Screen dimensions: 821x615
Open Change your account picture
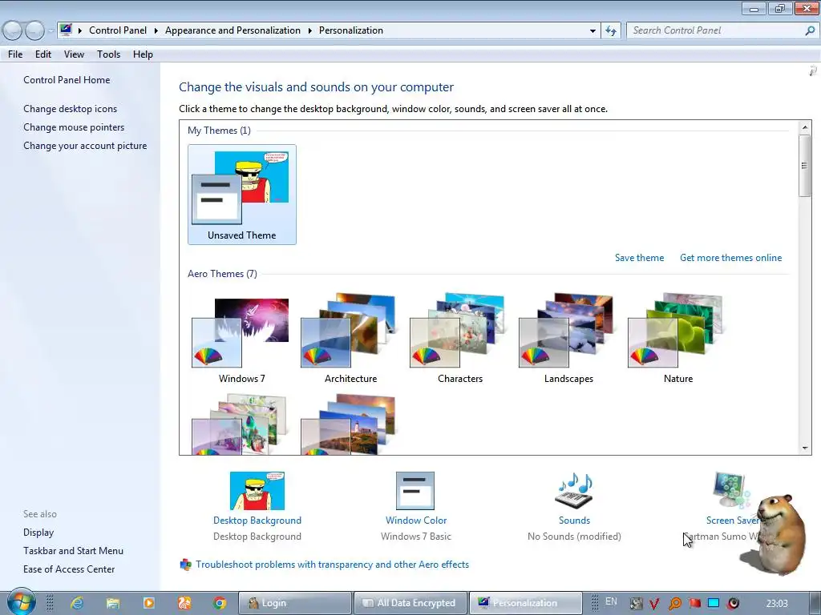(85, 146)
